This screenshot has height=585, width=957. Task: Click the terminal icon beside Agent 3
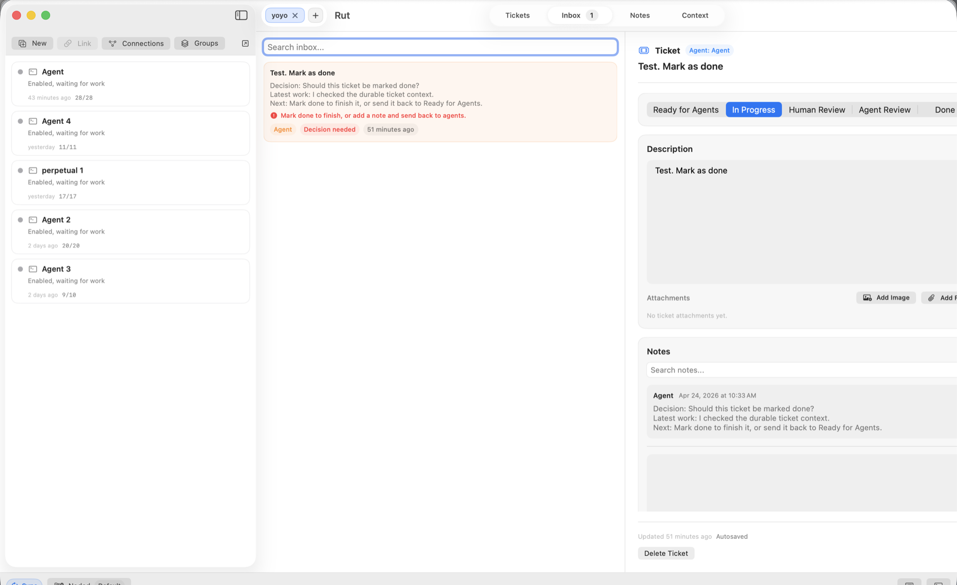[x=33, y=269]
